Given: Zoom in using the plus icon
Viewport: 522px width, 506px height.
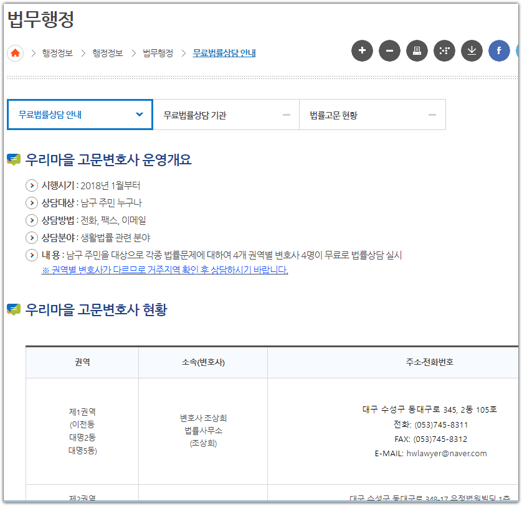Looking at the screenshot, I should [x=362, y=51].
